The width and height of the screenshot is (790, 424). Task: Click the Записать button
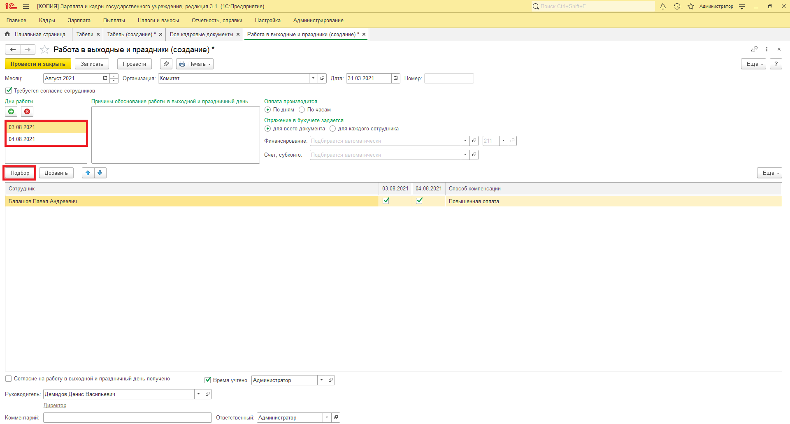(92, 64)
